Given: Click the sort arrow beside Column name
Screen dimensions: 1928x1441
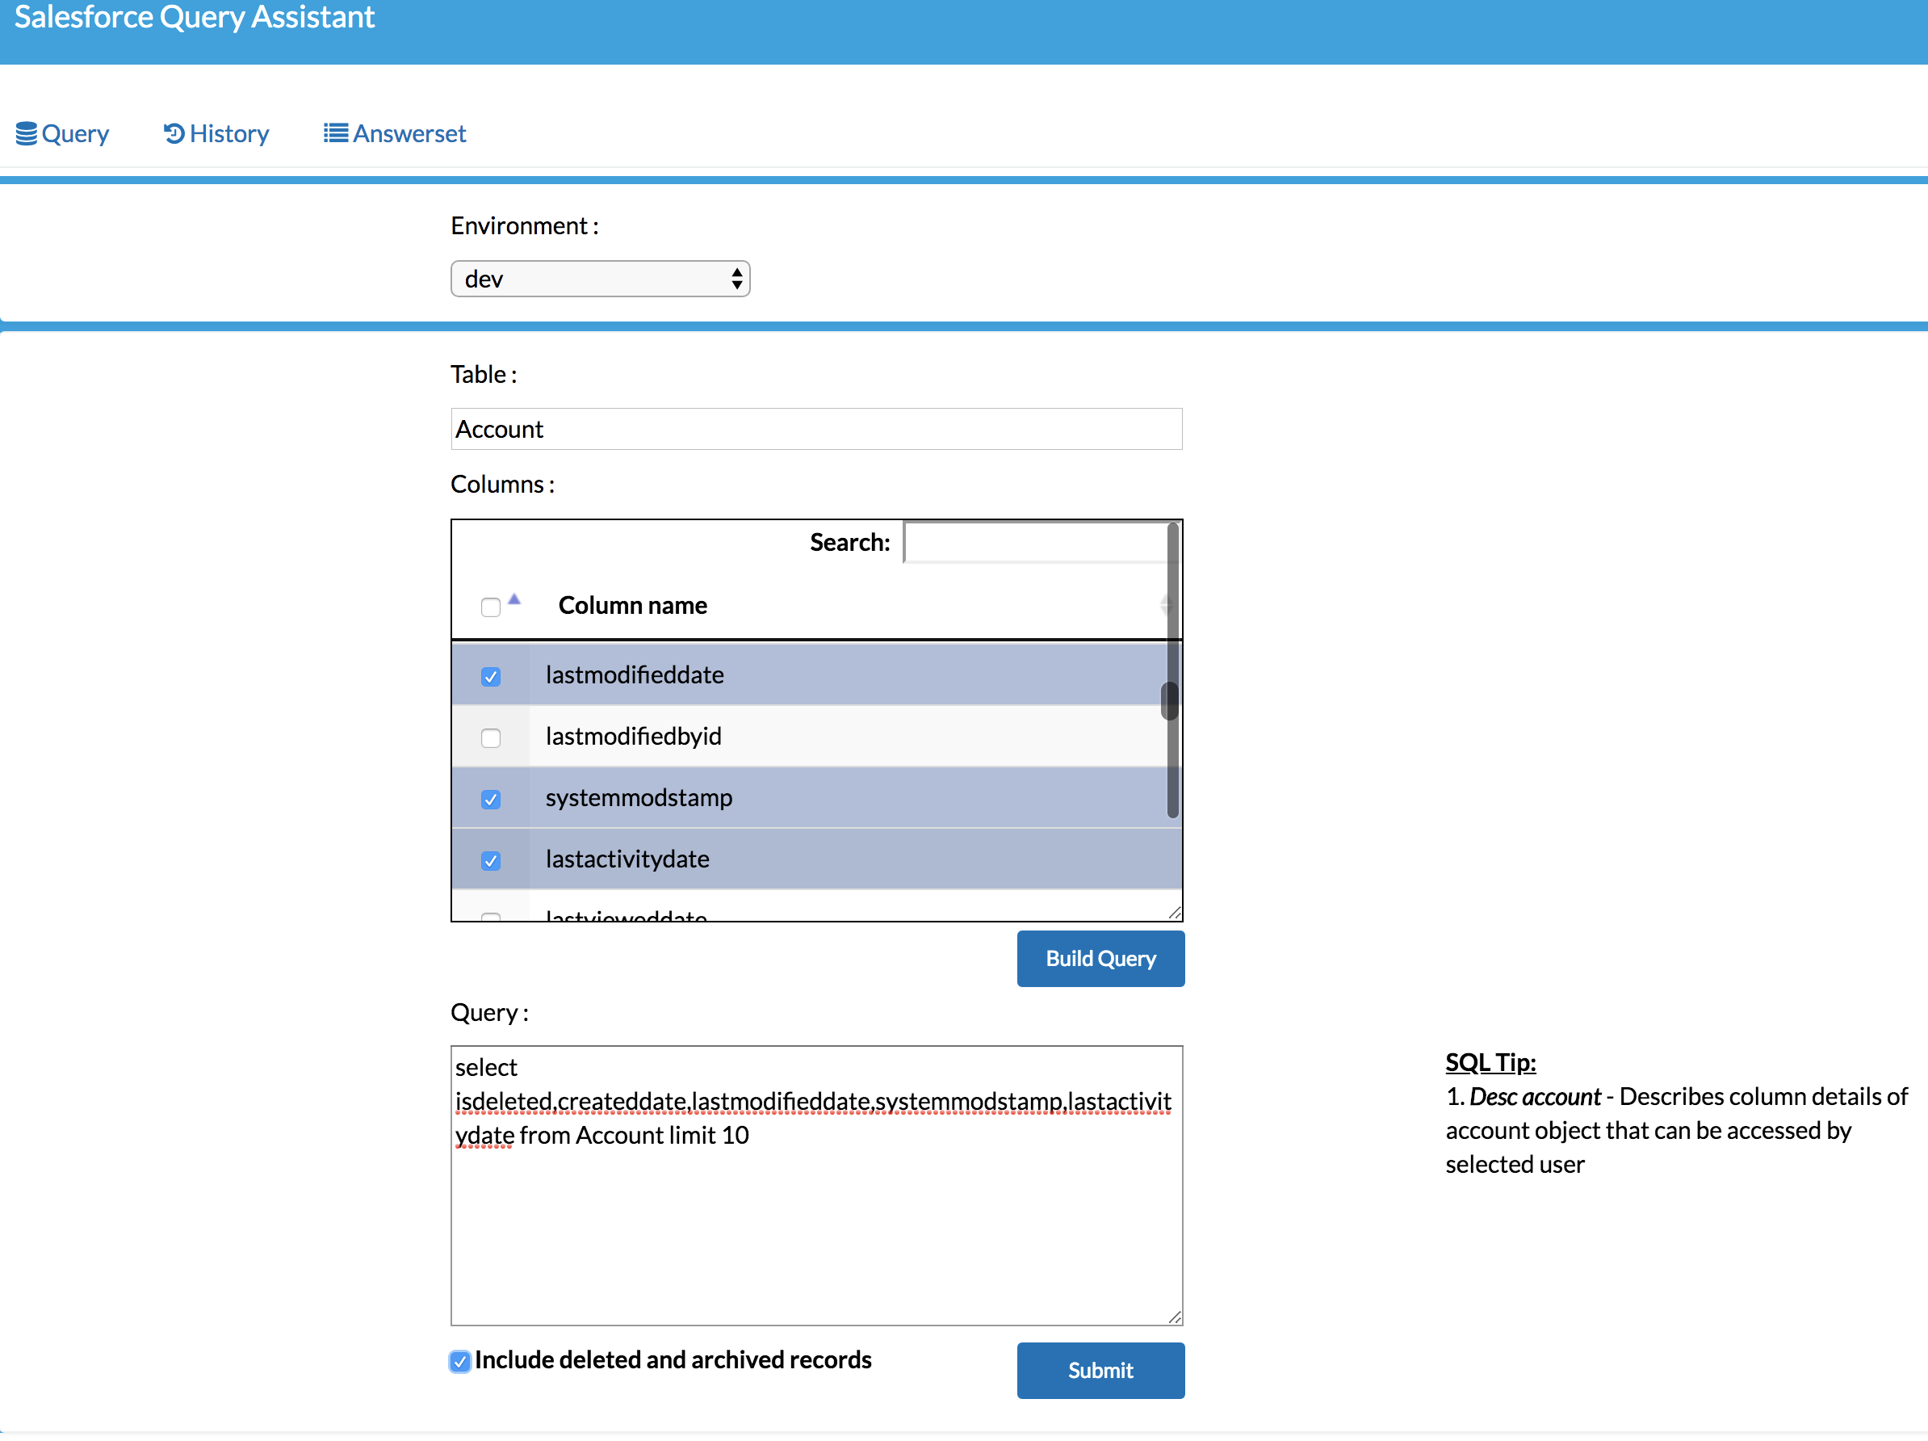Looking at the screenshot, I should pyautogui.click(x=514, y=600).
